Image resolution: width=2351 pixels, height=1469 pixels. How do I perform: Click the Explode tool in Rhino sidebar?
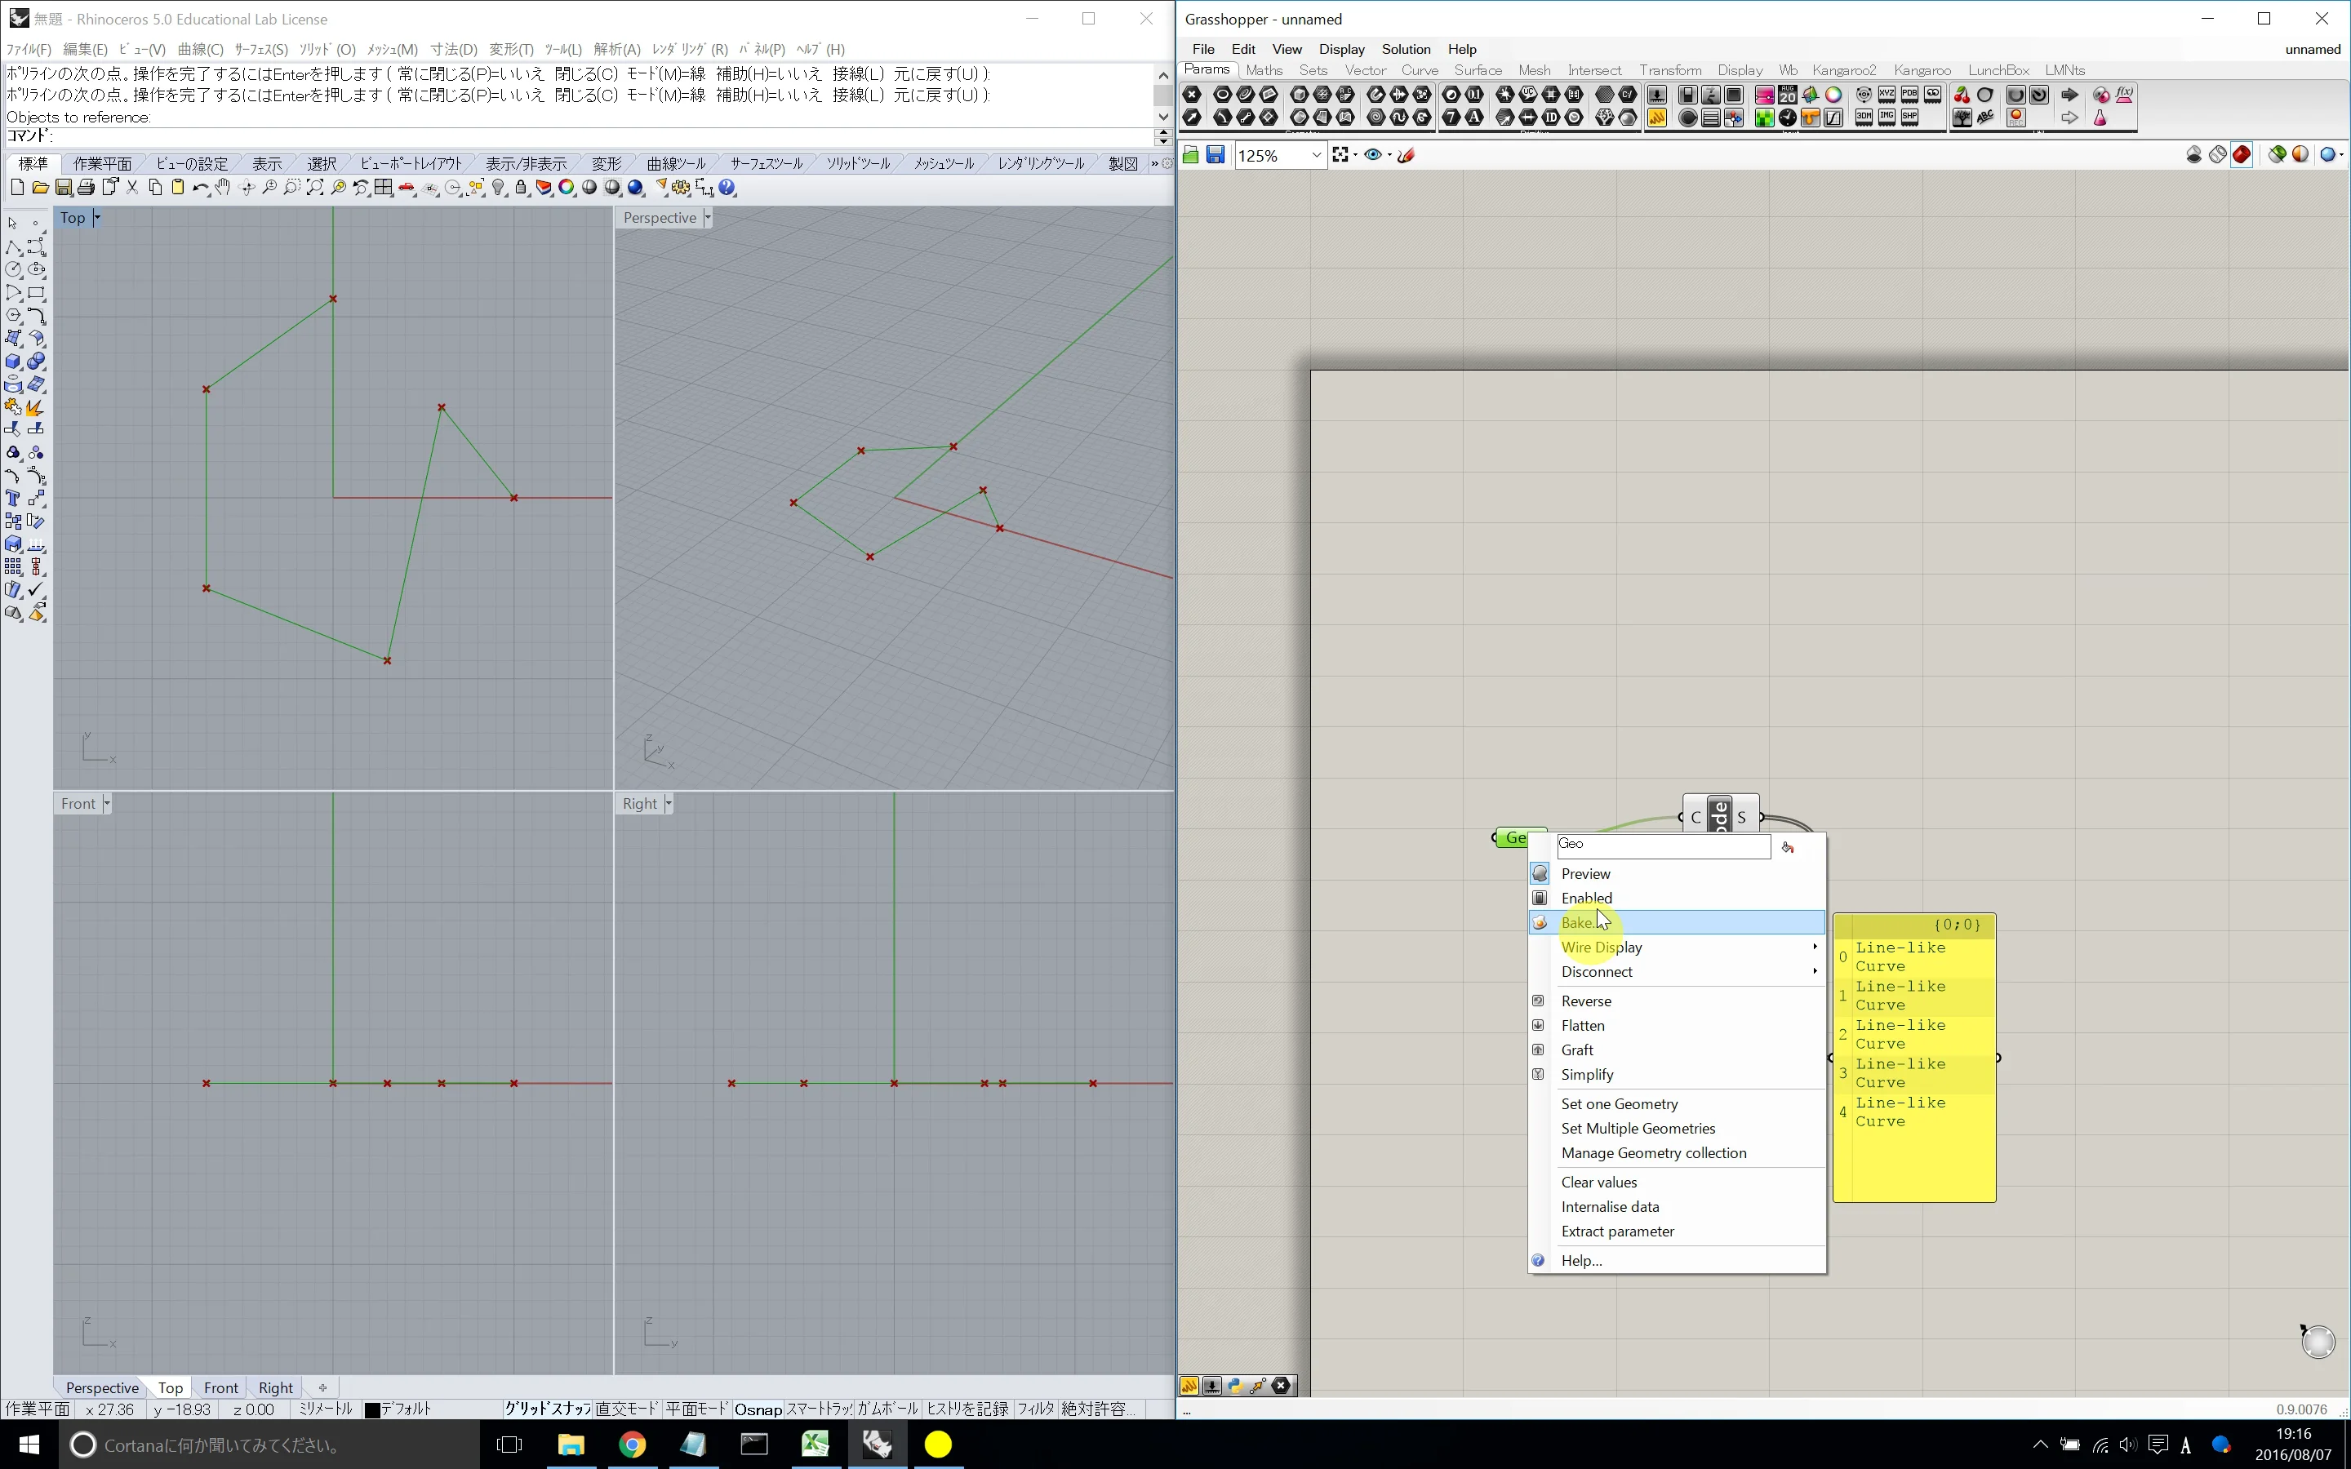point(37,407)
